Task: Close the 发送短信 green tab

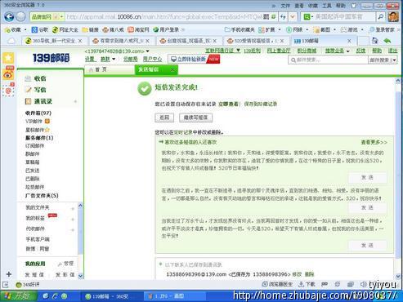Action: click(172, 70)
